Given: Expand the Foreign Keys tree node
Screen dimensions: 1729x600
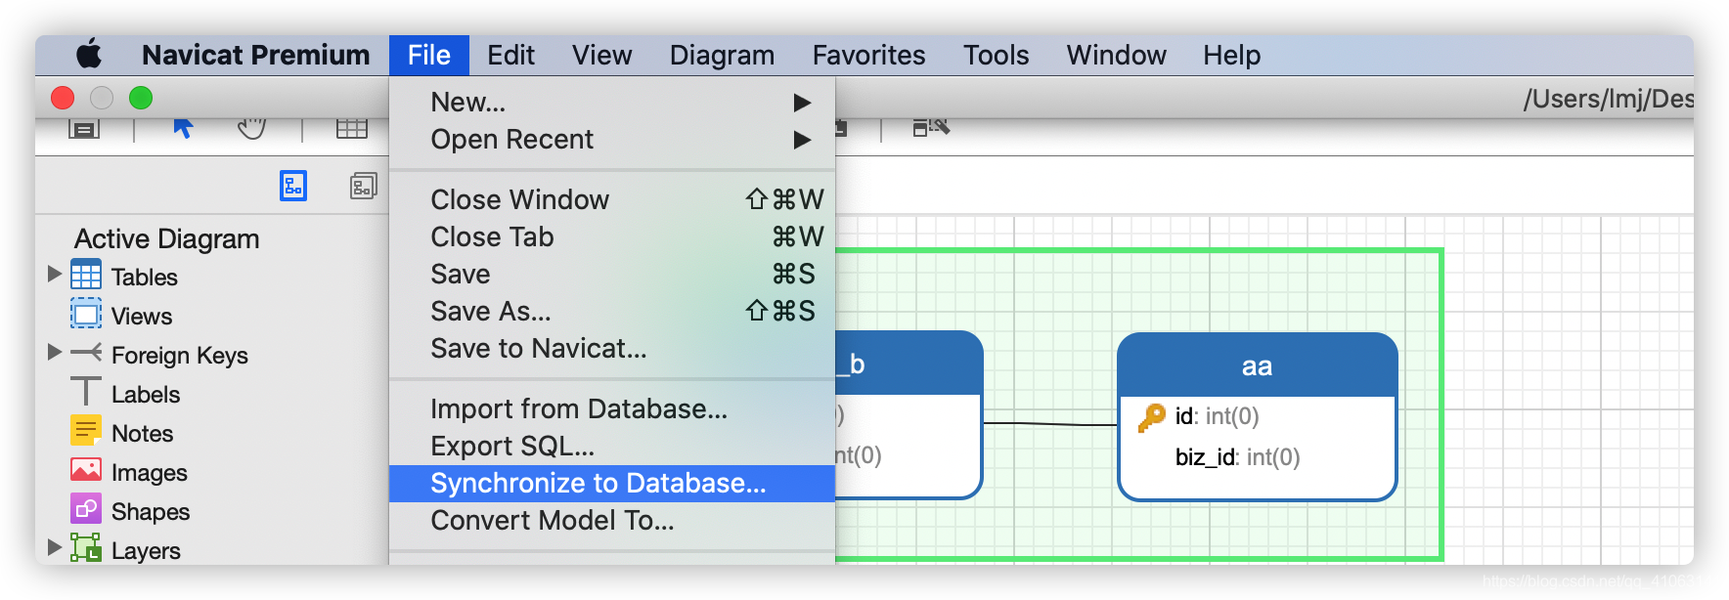Looking at the screenshot, I should point(55,352).
